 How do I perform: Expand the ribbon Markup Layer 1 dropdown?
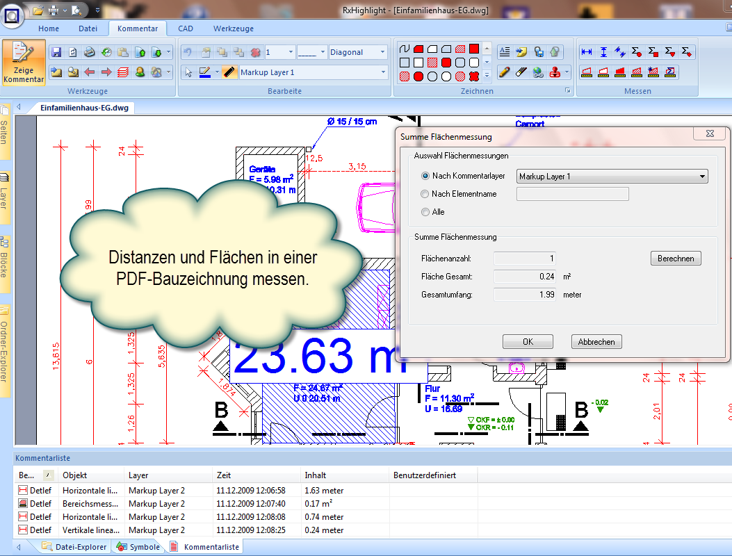click(383, 72)
